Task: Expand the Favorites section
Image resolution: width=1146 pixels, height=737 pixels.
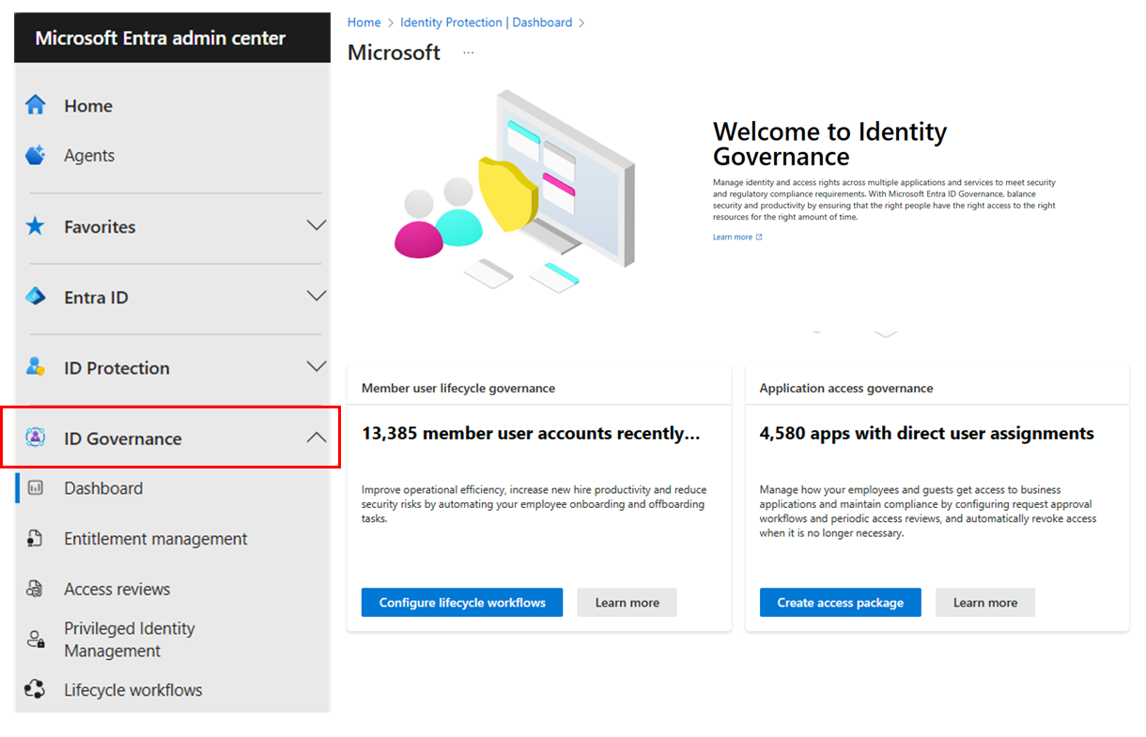Action: [317, 226]
